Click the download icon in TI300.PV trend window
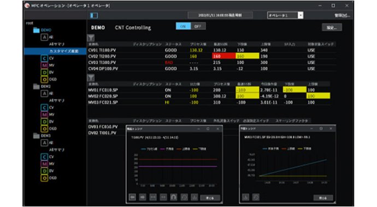This screenshot has width=377, height=207. coord(195,197)
